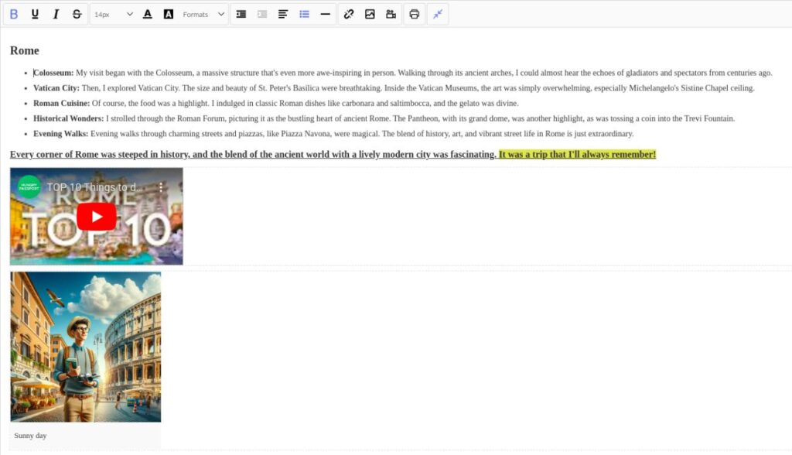
Task: Insert a hyperlink using the link icon
Action: tap(348, 13)
